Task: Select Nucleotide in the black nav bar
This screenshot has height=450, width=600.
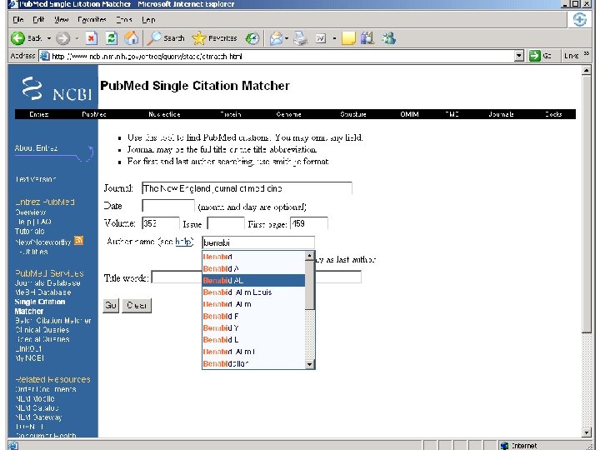Action: click(x=164, y=114)
